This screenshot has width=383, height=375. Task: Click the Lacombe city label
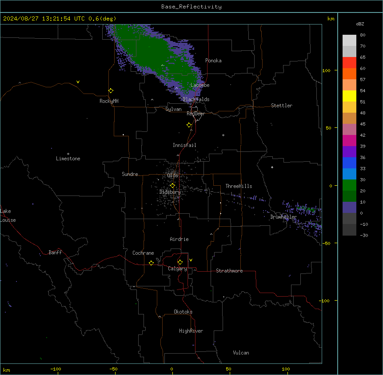pos(200,85)
